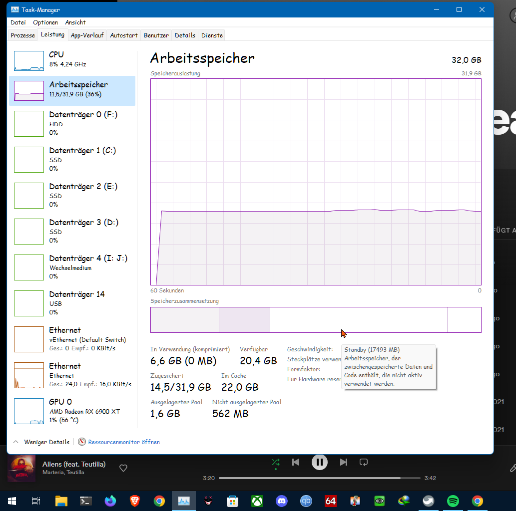Click the Aliens album cover thumbnail
The height and width of the screenshot is (511, 516).
pos(21,468)
